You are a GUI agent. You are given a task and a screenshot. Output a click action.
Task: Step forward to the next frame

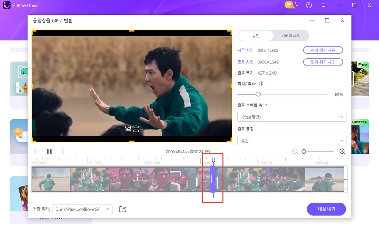(x=63, y=151)
